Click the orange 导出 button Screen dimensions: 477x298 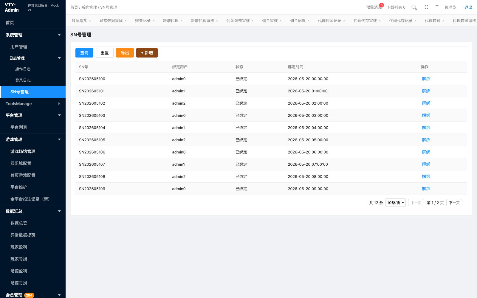(125, 53)
